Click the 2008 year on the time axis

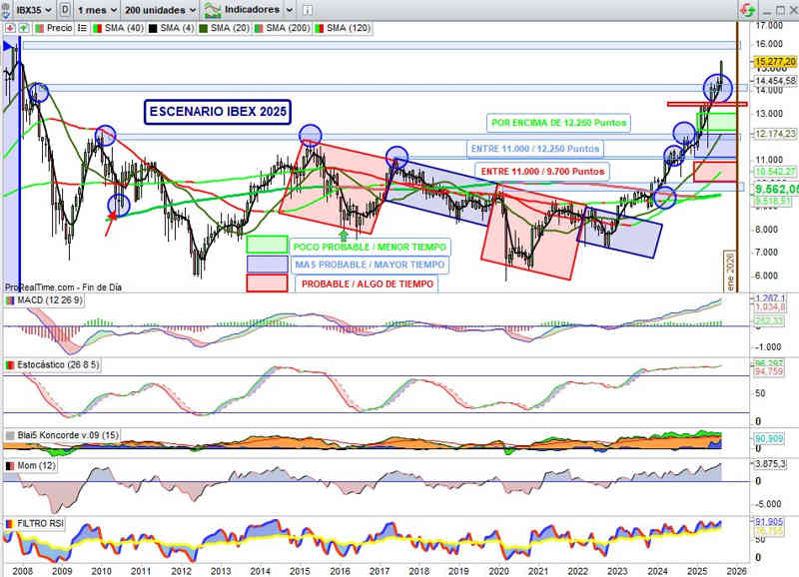pyautogui.click(x=22, y=571)
